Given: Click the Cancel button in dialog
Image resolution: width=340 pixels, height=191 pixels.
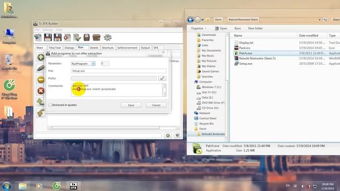Looking at the screenshot, I should pos(156,105).
